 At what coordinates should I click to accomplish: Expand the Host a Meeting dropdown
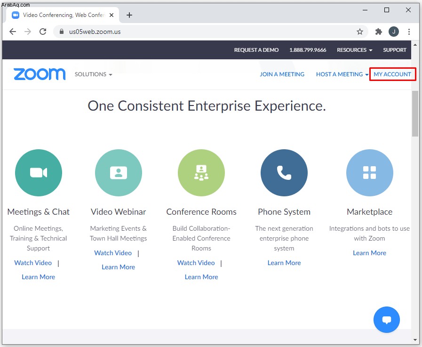pyautogui.click(x=342, y=74)
